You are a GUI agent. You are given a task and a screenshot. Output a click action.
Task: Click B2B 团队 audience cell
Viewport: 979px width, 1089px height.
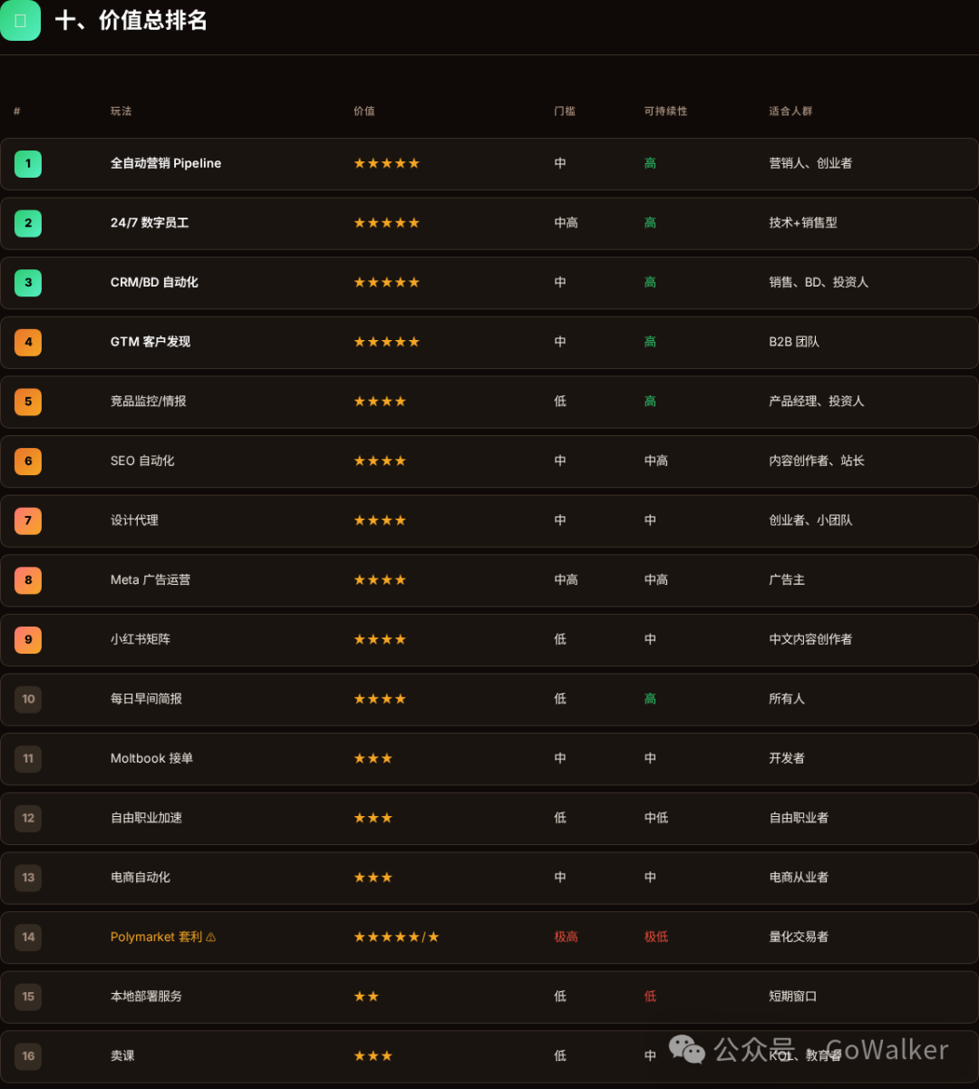(794, 342)
